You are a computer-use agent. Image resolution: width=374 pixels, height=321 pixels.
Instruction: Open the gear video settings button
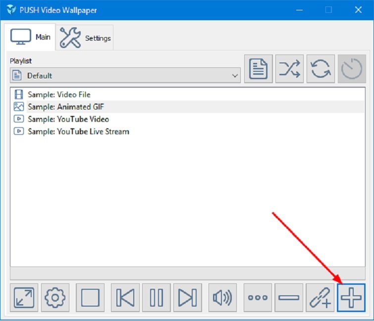pyautogui.click(x=55, y=298)
